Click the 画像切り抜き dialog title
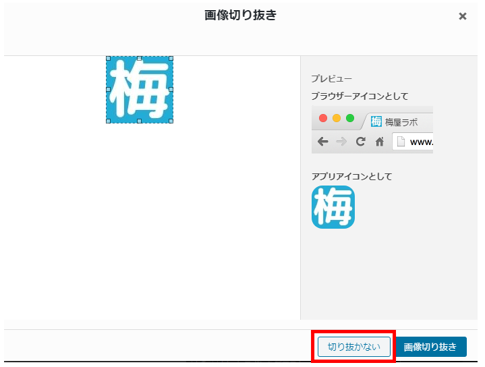 (240, 15)
